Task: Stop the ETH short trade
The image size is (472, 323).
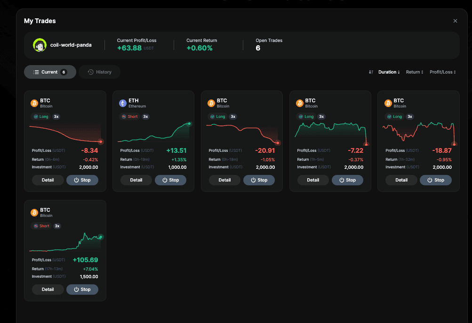Action: [x=170, y=180]
